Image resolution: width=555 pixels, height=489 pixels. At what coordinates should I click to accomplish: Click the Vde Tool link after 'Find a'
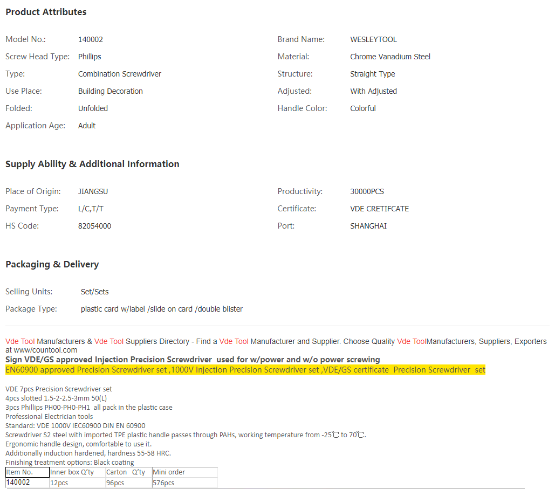(x=234, y=341)
